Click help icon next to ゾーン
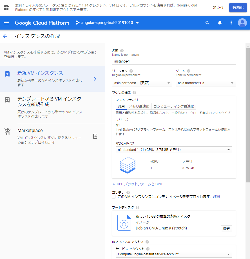 pyautogui.click(x=189, y=71)
